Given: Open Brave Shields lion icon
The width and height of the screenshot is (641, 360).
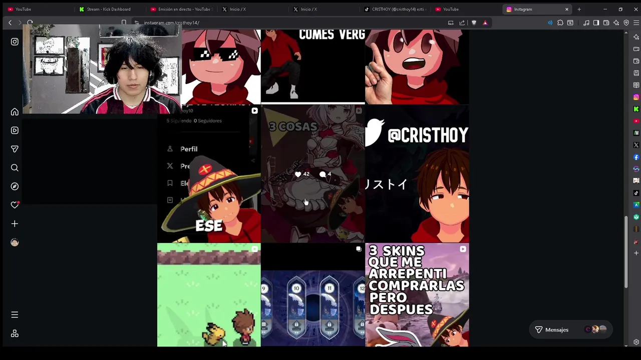Looking at the screenshot, I should (x=474, y=22).
